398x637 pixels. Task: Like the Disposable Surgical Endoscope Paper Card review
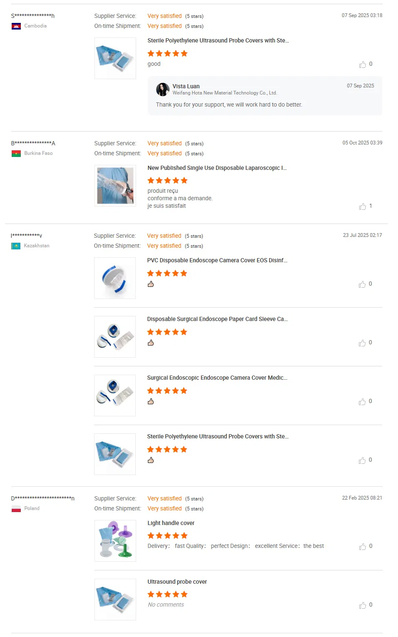click(362, 343)
